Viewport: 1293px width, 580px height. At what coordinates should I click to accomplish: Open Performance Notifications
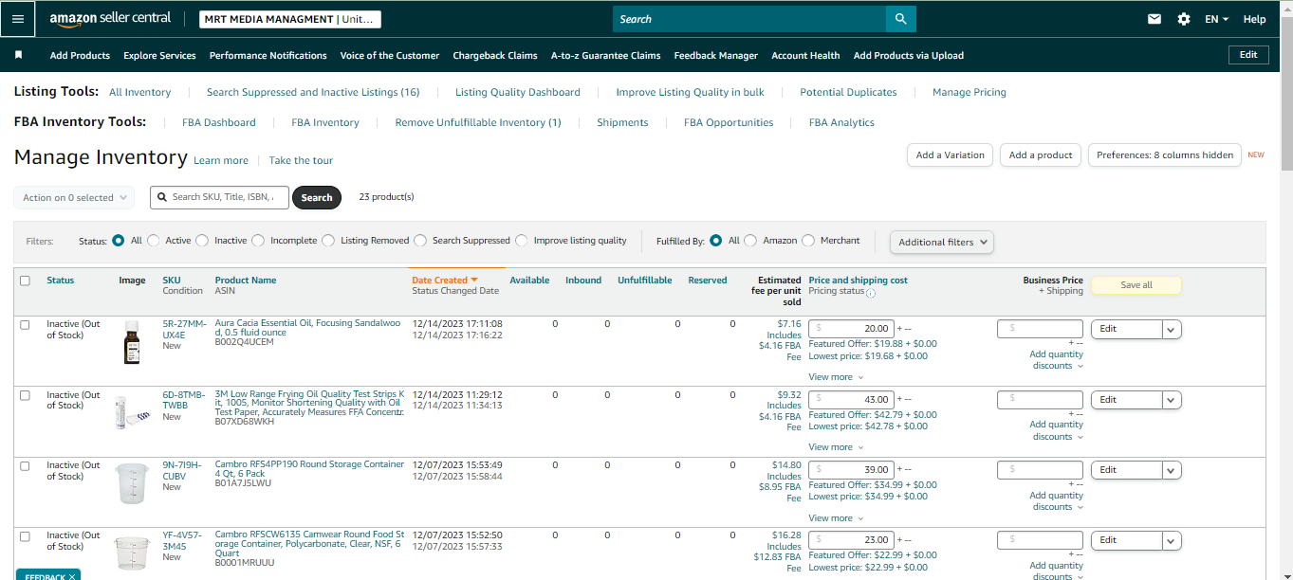pyautogui.click(x=268, y=55)
